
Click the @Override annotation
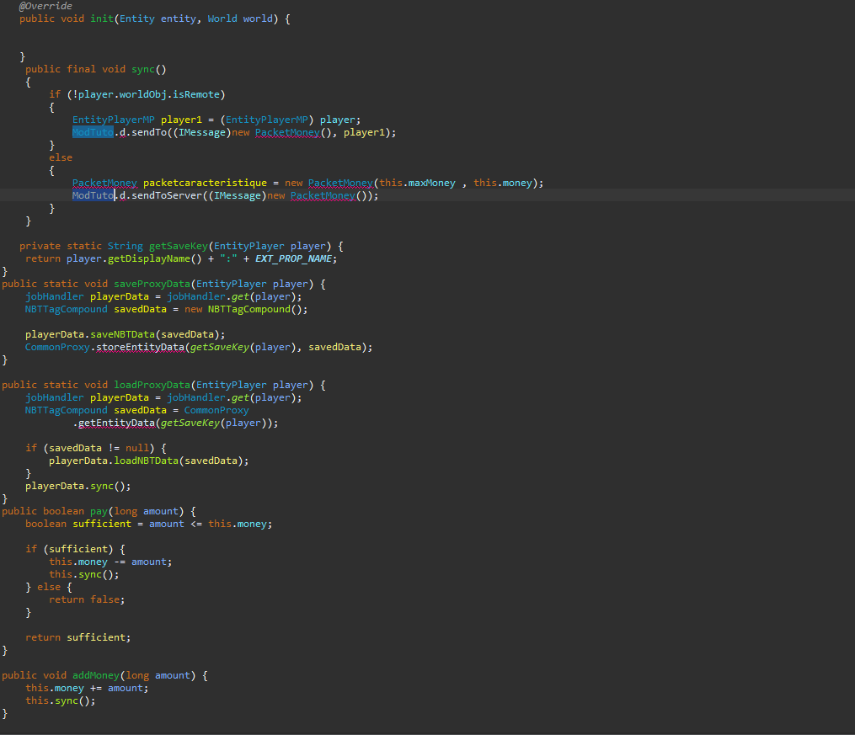click(45, 6)
